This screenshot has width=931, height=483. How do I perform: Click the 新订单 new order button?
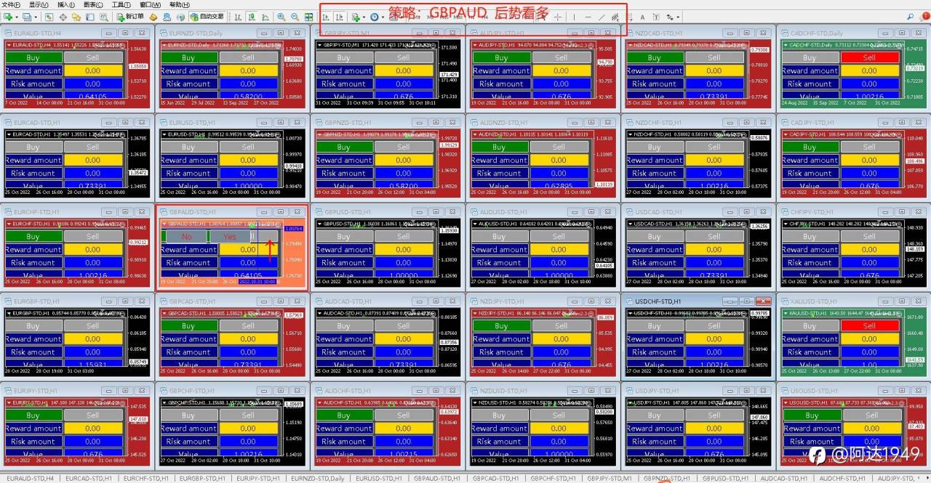point(131,16)
